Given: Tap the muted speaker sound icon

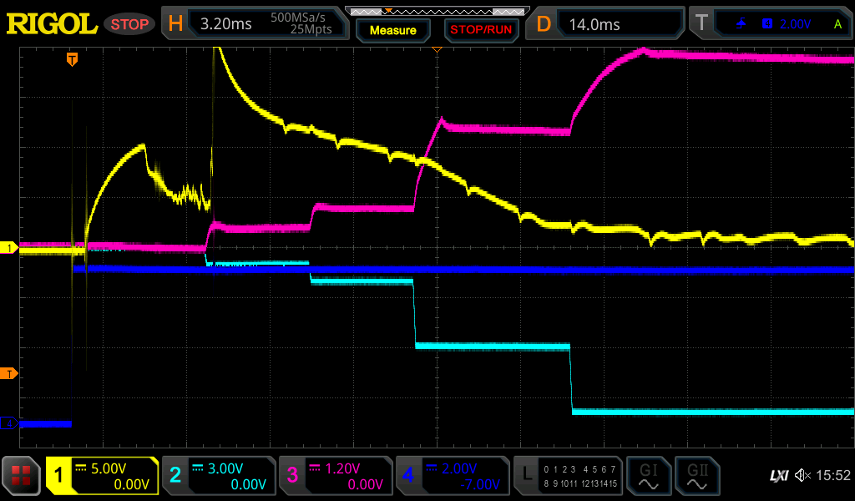Looking at the screenshot, I should [x=802, y=476].
